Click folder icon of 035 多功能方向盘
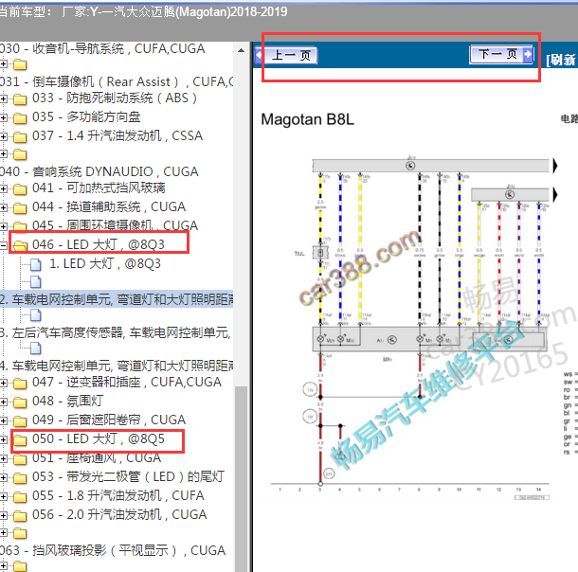 (20, 118)
